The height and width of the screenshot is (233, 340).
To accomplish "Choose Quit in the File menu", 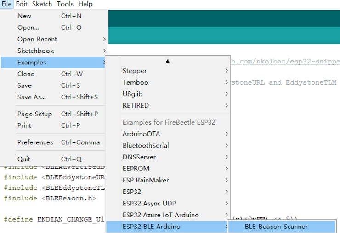I will pos(53,159).
